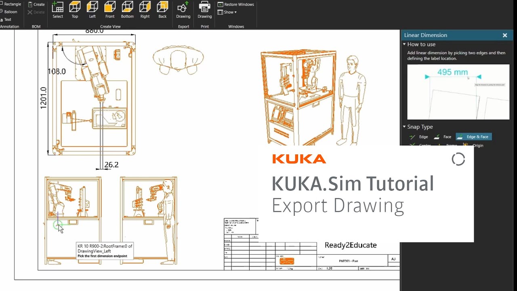Open the Show dropdown in Windows group

(x=227, y=12)
